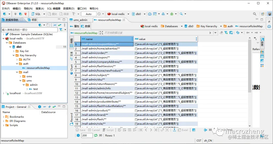Image resolution: width=273 pixels, height=144 pixels.
Task: Click the green bug debug icon
Action: point(172,14)
